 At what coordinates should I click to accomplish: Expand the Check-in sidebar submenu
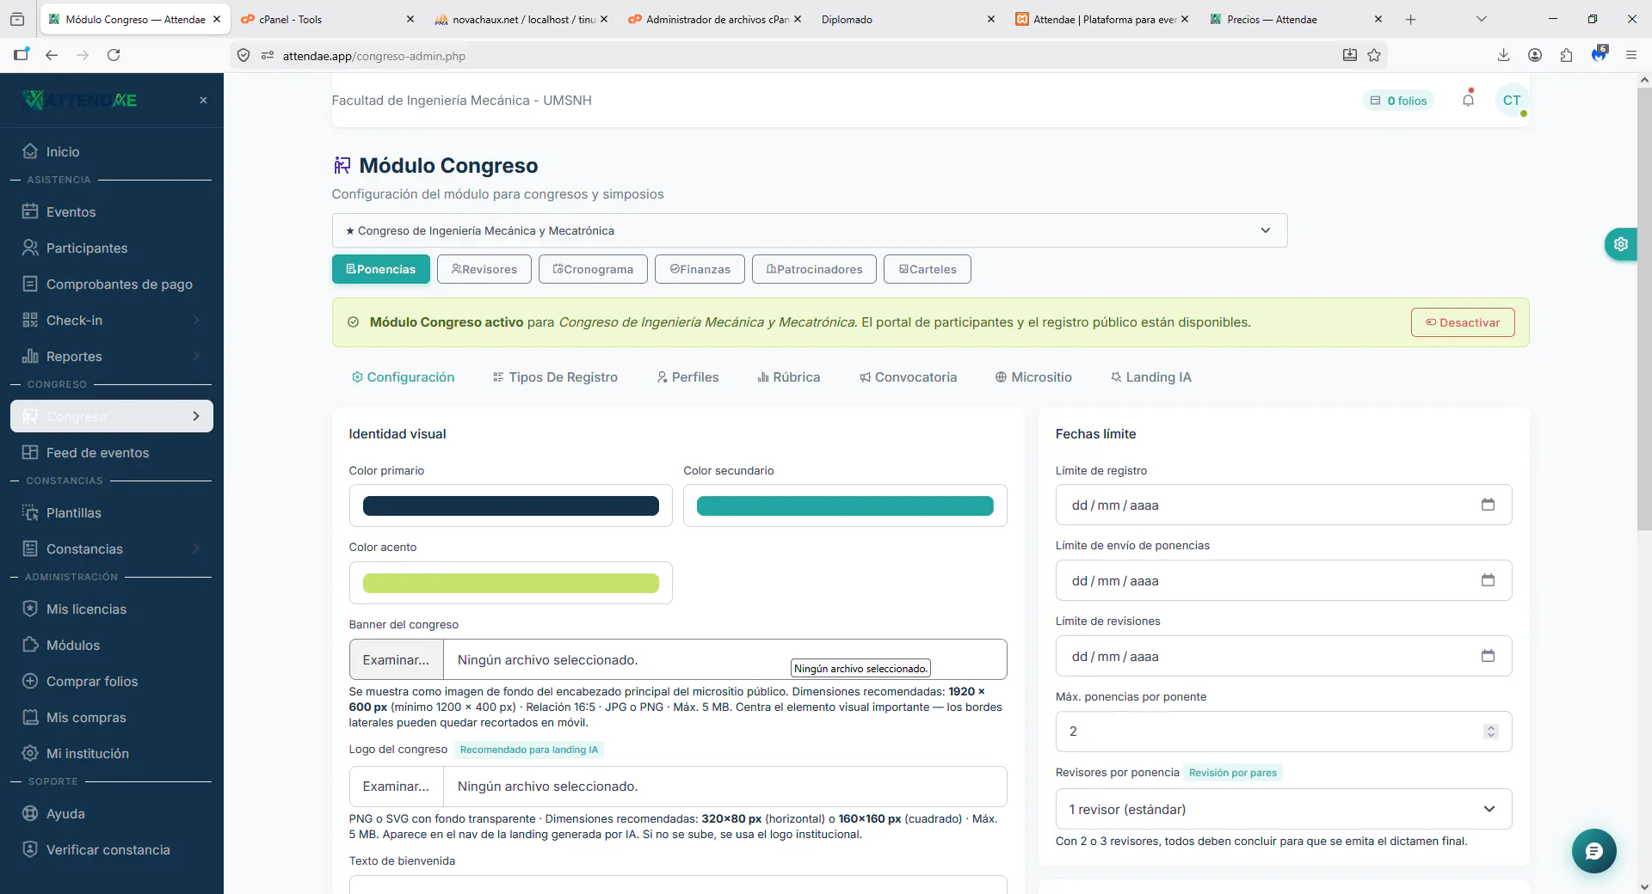(196, 320)
